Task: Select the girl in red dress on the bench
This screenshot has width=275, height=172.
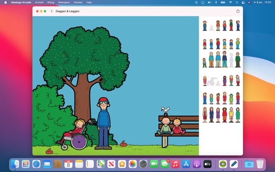Action: [x=178, y=126]
